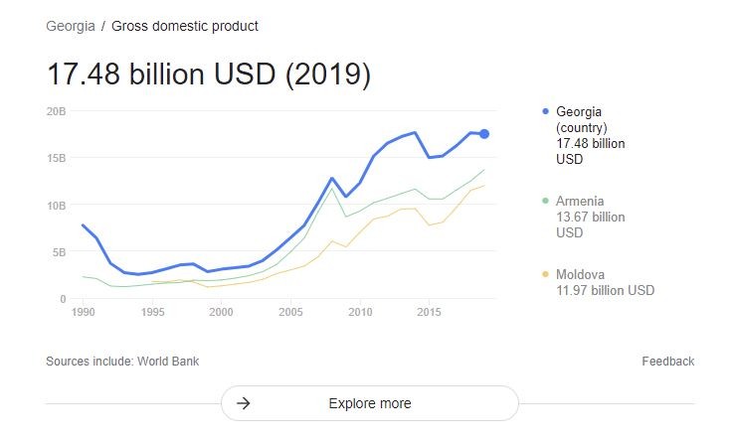The height and width of the screenshot is (442, 737).
Task: Click the 1990 label on x-axis
Action: click(x=84, y=312)
